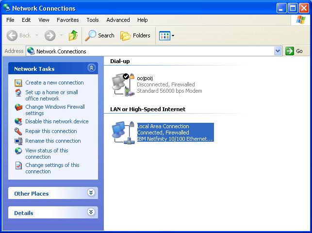Image resolution: width=312 pixels, height=233 pixels.
Task: Open the Help menu
Action: (143, 20)
